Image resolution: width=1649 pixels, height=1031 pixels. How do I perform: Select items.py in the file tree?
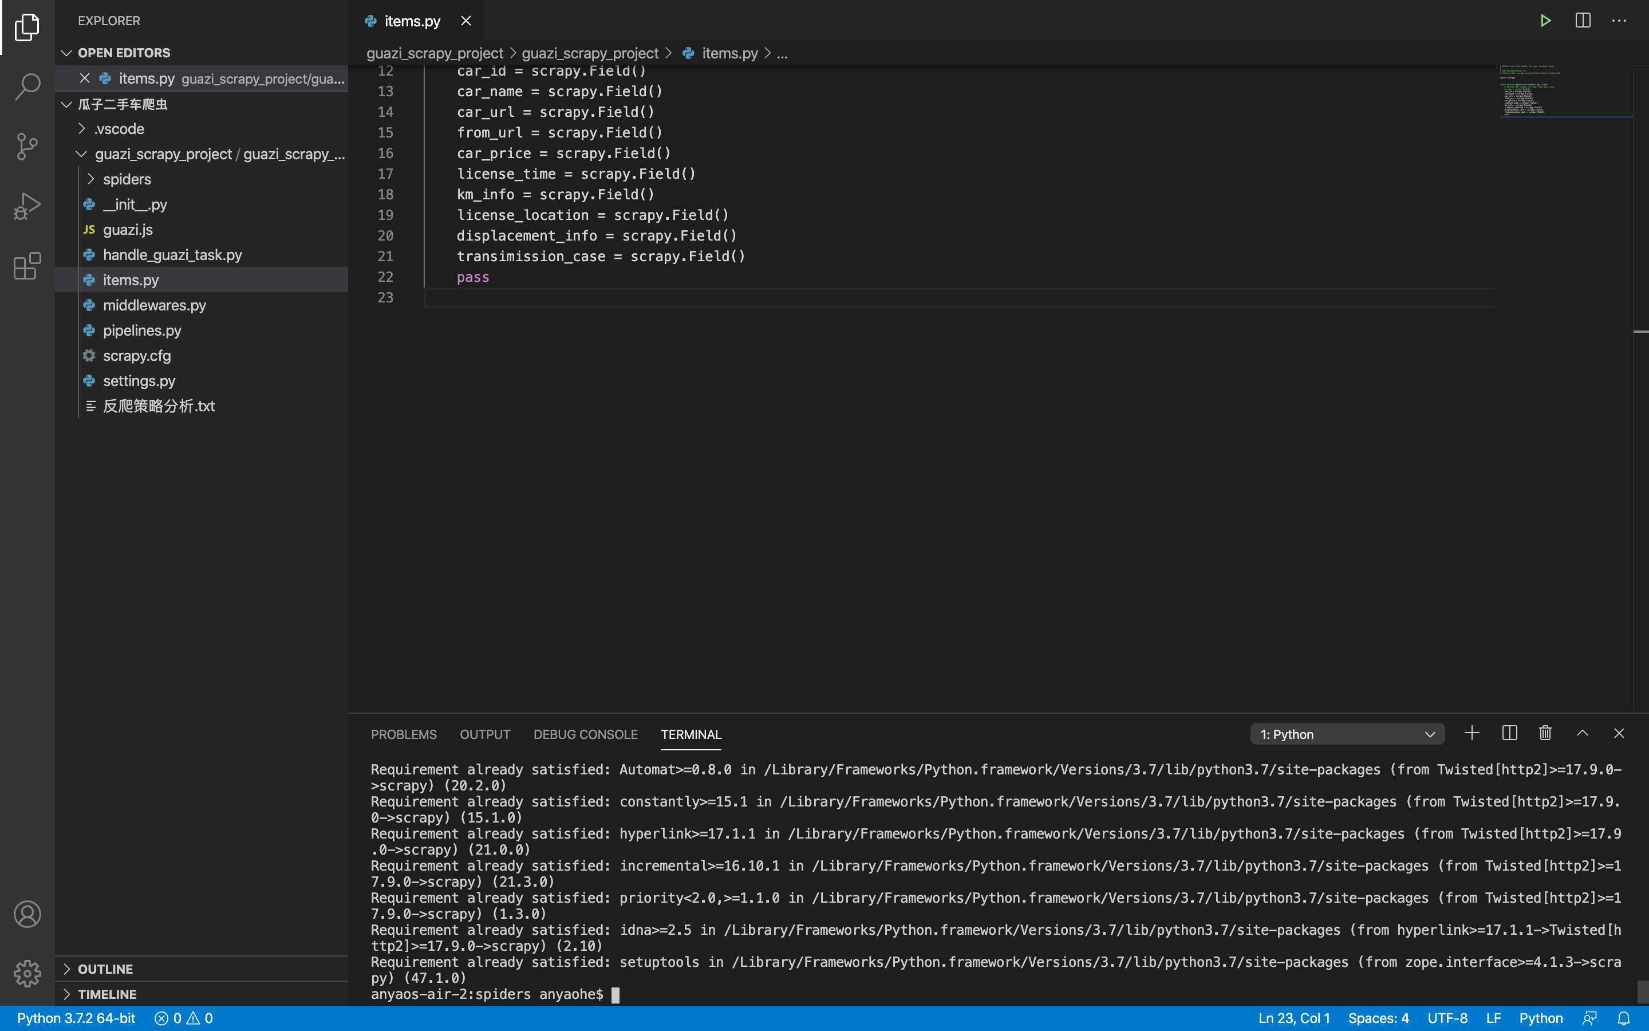202,280
